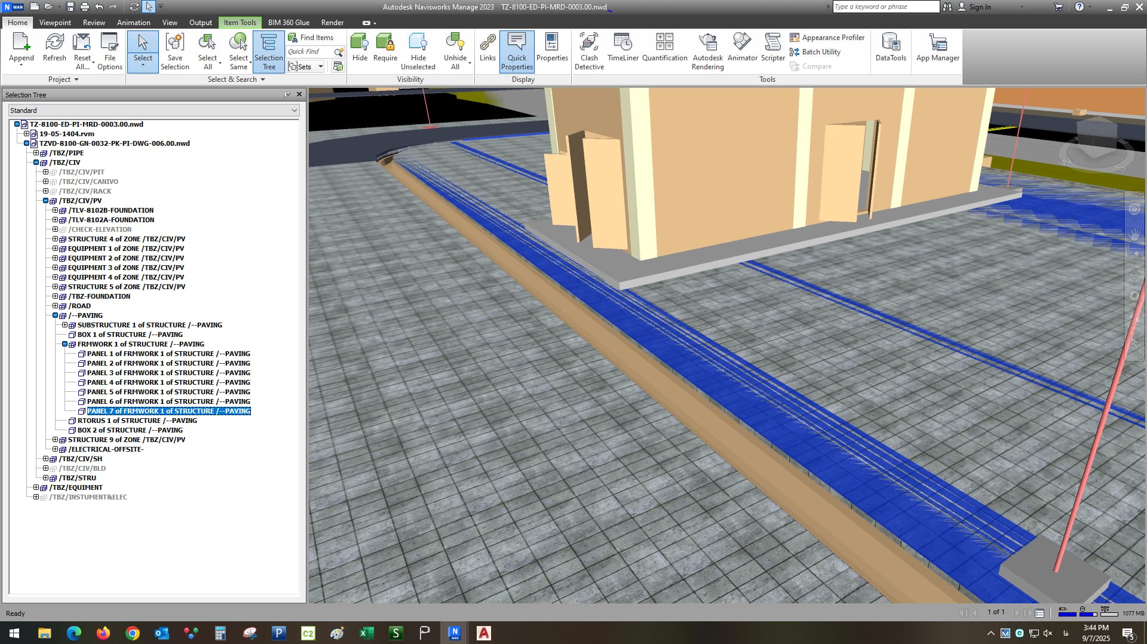Launch the TimeLiner tool
The height and width of the screenshot is (644, 1147).
click(622, 48)
